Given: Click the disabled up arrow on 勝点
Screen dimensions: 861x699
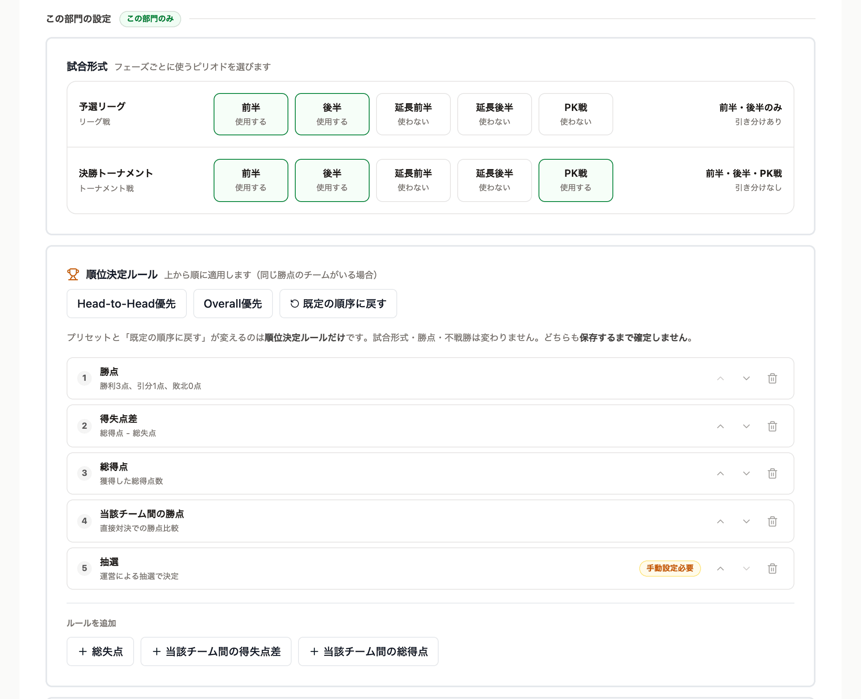Looking at the screenshot, I should tap(720, 378).
